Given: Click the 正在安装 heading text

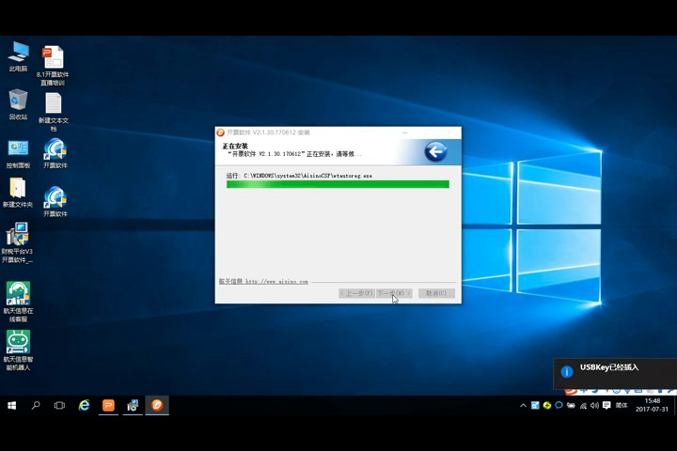Looking at the screenshot, I should pyautogui.click(x=235, y=146).
